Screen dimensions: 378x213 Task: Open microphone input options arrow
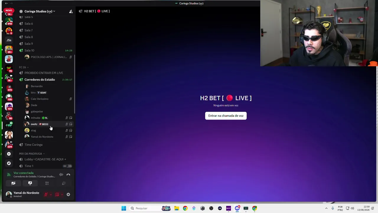pyautogui.click(x=50, y=194)
